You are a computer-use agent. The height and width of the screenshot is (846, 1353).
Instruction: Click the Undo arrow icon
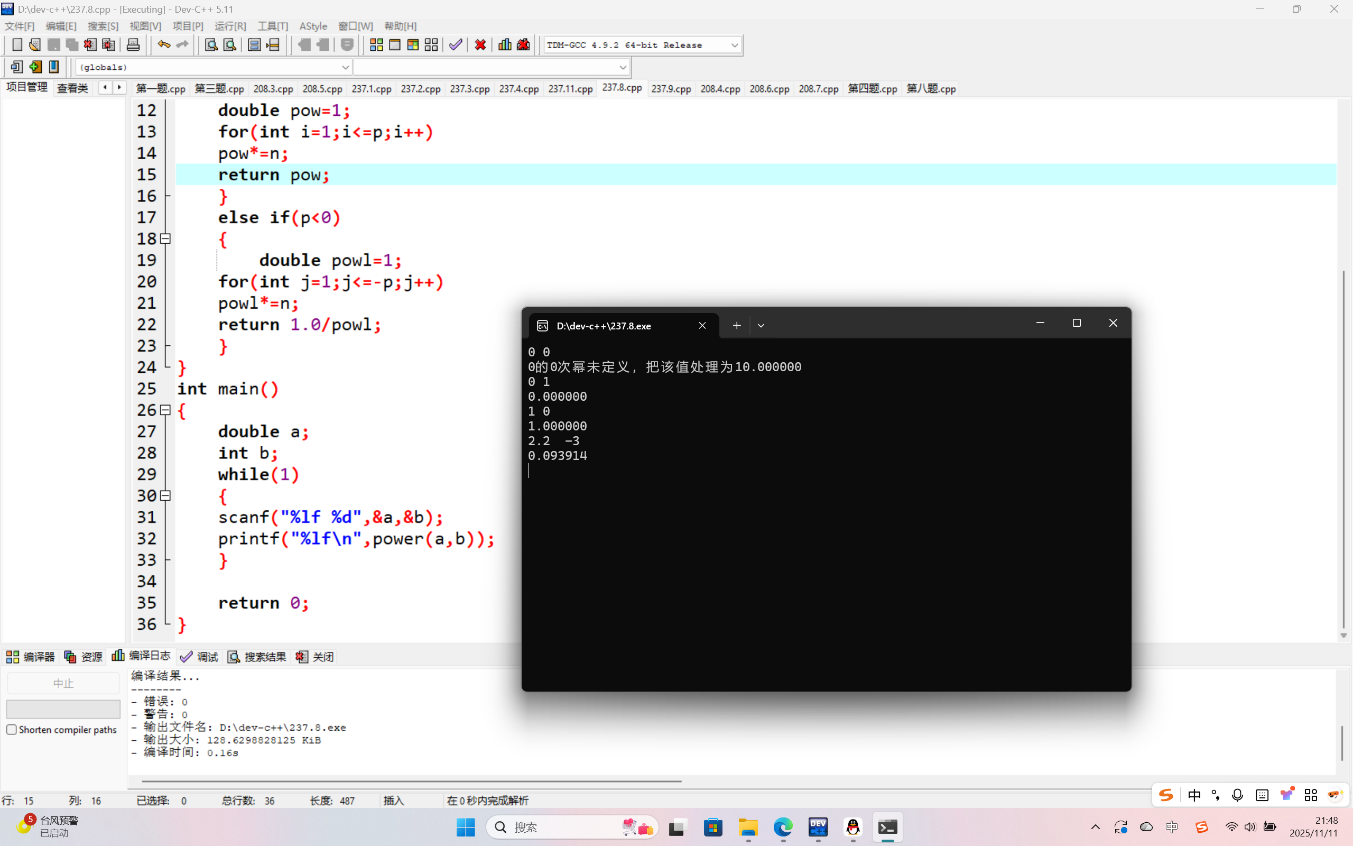coord(163,45)
